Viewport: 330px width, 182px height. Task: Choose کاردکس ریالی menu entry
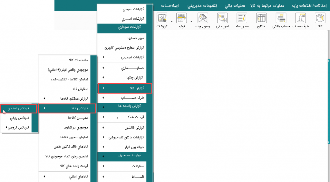point(19,118)
